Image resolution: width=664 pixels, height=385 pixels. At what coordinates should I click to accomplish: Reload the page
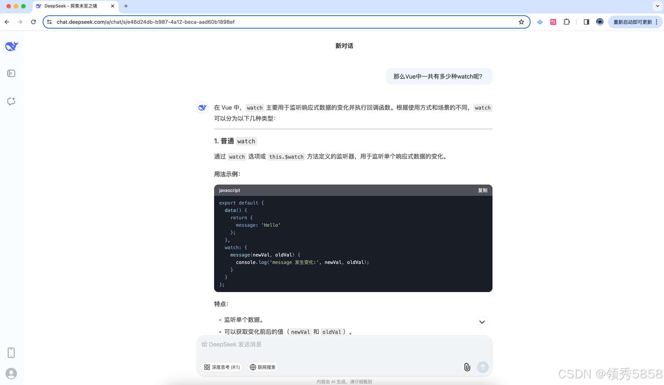click(x=33, y=22)
